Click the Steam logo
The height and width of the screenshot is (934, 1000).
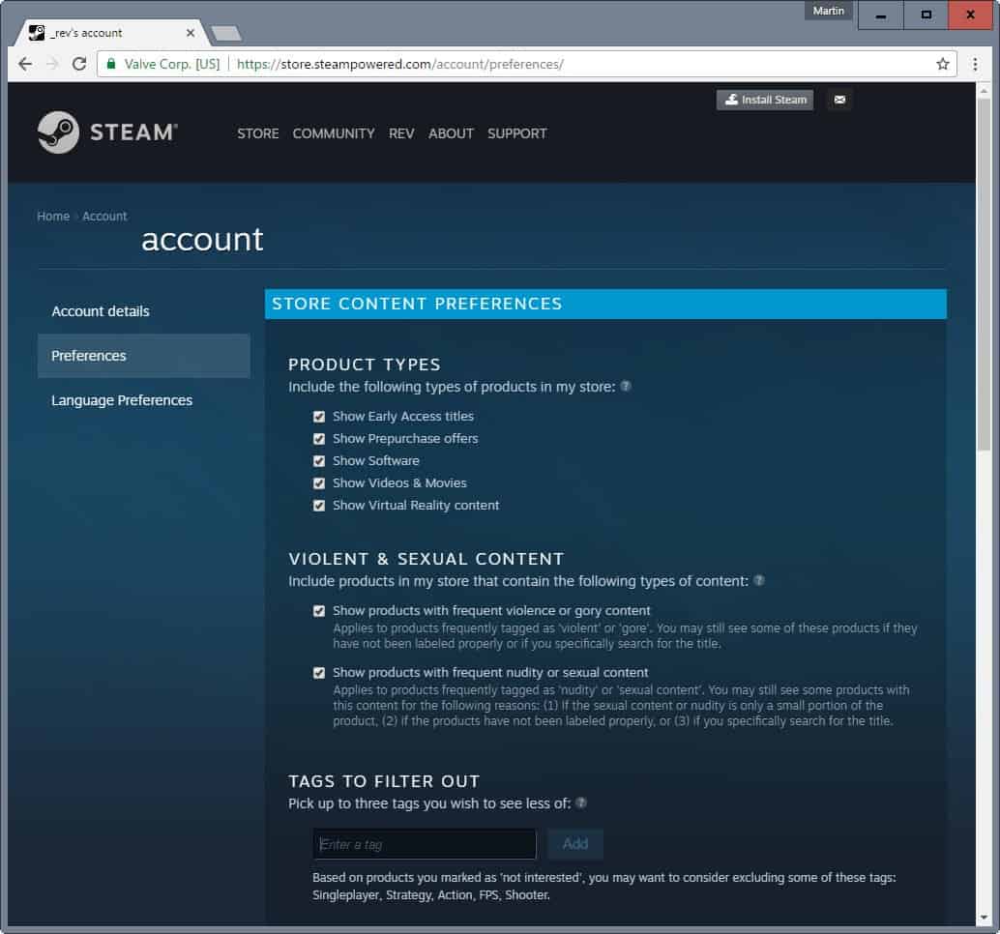point(107,132)
